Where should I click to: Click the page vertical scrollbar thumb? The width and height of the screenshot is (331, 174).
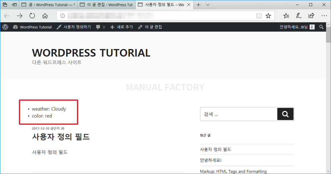point(328,35)
